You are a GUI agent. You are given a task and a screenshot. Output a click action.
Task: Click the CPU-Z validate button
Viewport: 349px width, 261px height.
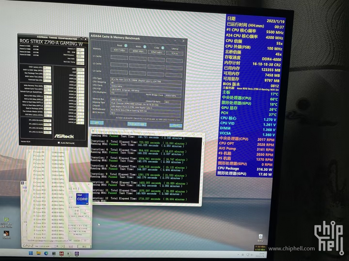tap(71, 246)
